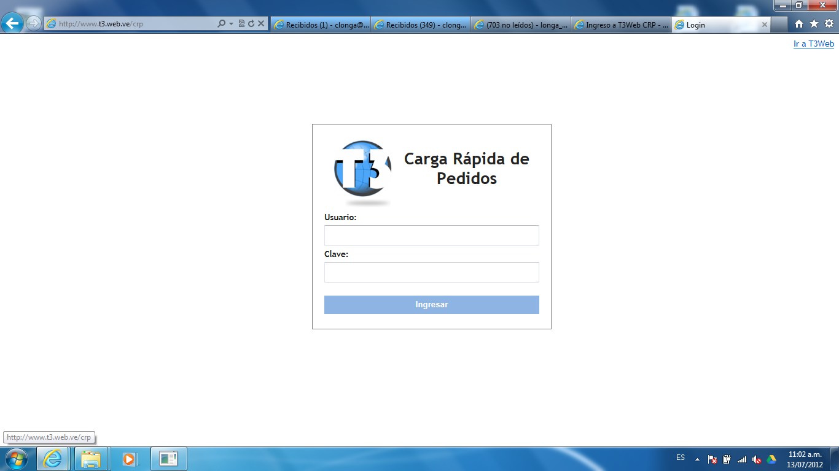Image resolution: width=839 pixels, height=471 pixels.
Task: Focus the Usuario input field
Action: click(x=432, y=235)
